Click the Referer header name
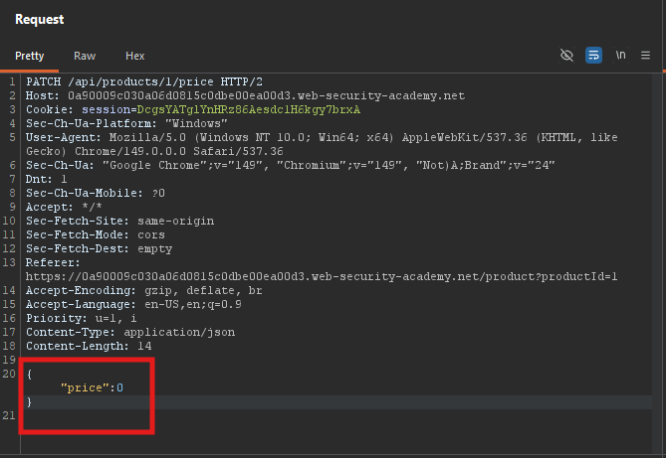666x458 pixels. [53, 262]
